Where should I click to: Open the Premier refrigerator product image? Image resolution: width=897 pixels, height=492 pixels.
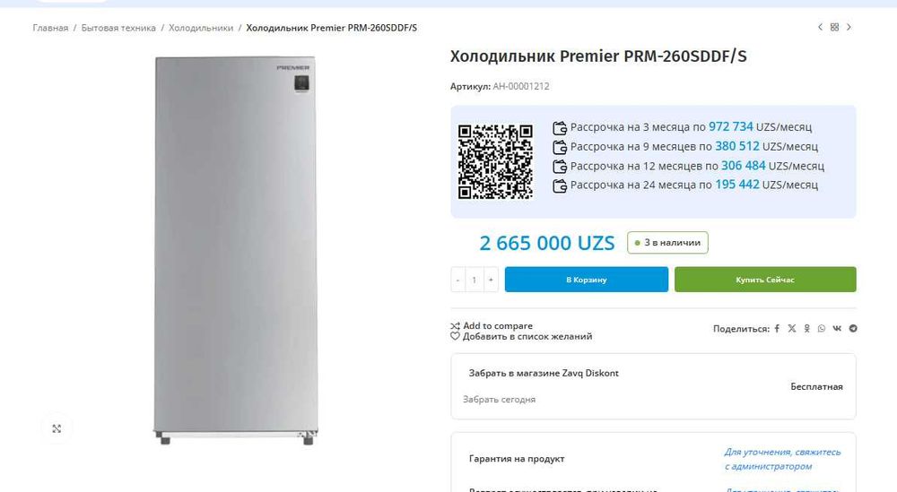(x=235, y=250)
